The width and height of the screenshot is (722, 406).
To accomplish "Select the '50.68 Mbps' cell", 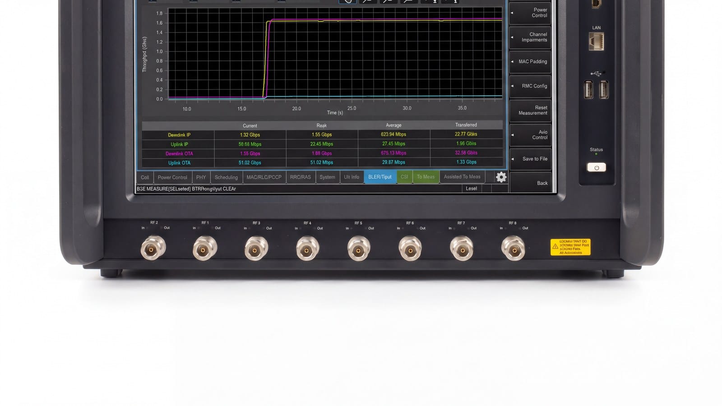I will click(x=250, y=144).
